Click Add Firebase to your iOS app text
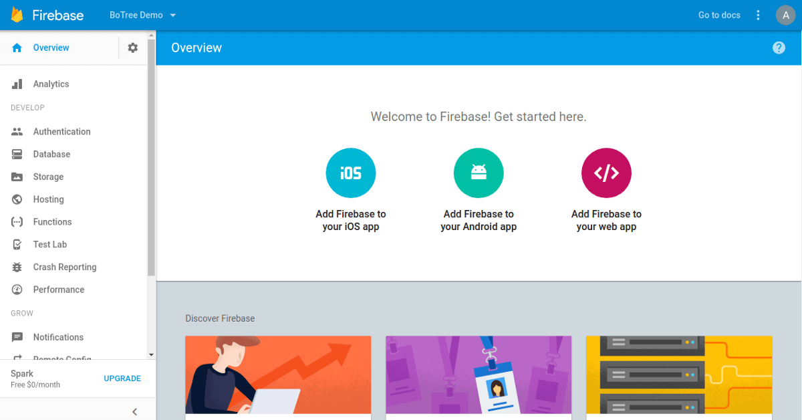The width and height of the screenshot is (802, 420). pyautogui.click(x=351, y=221)
